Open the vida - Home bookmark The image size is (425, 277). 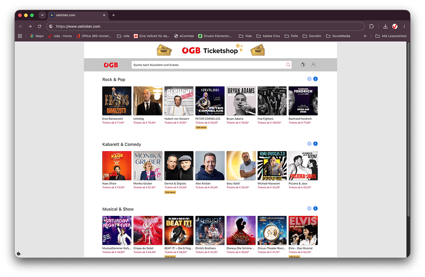(x=60, y=36)
